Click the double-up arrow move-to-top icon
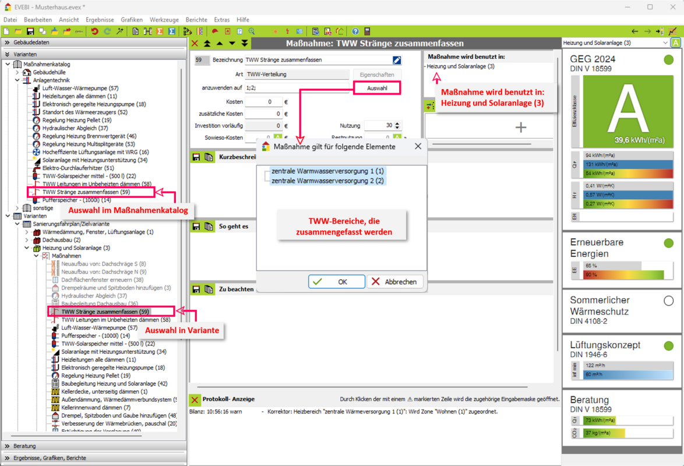Screen dimensions: 684x466 (x=207, y=44)
